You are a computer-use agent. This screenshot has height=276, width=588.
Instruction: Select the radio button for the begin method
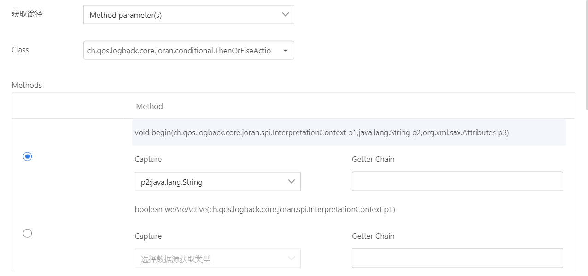tap(28, 157)
